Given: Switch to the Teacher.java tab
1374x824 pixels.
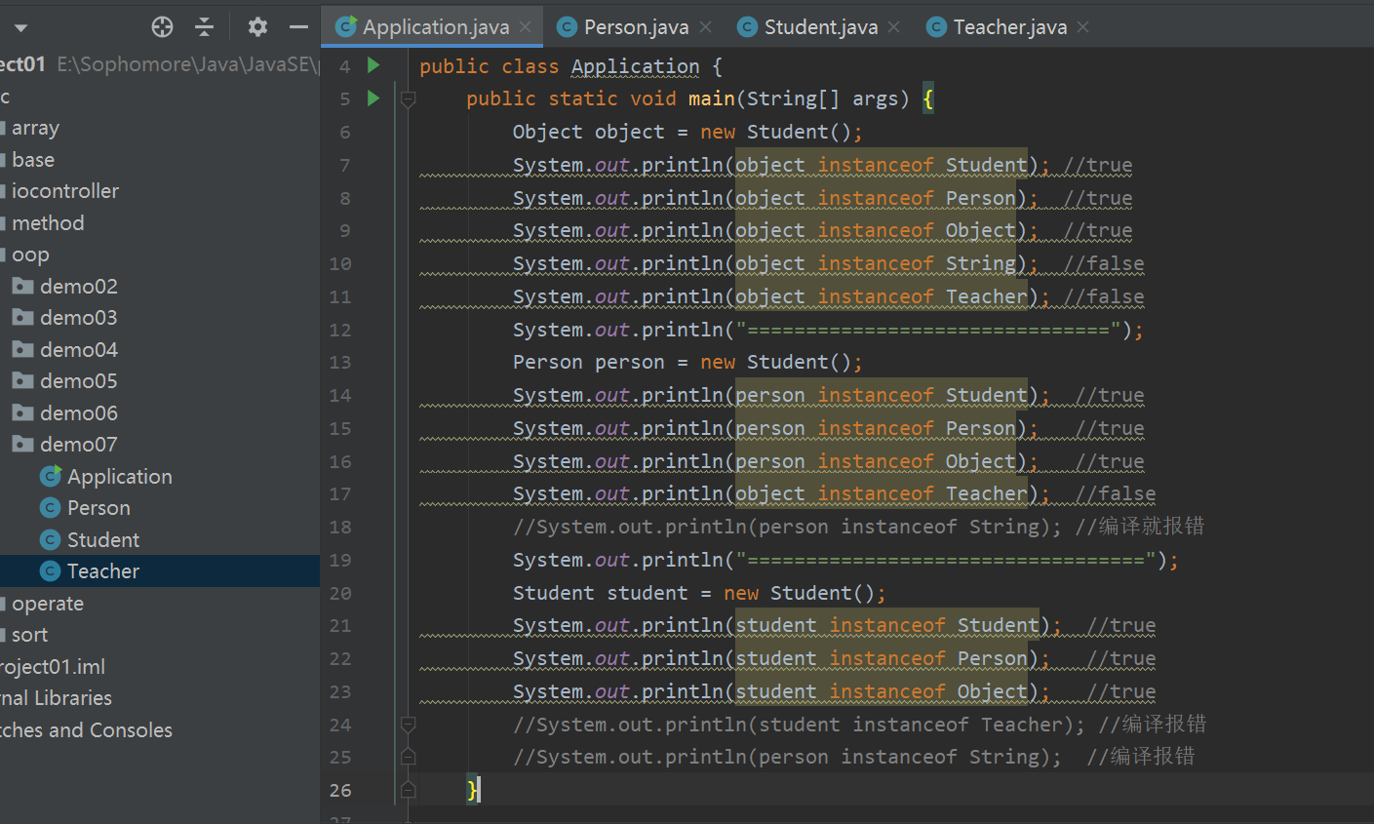Looking at the screenshot, I should [x=1009, y=27].
